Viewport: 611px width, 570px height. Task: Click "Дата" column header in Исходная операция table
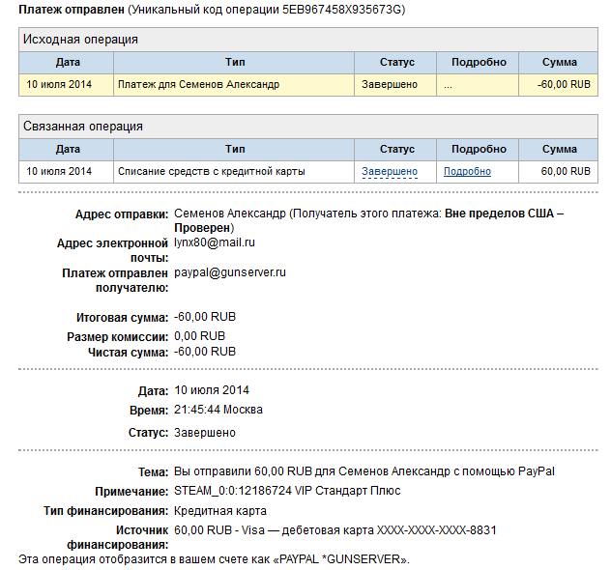pyautogui.click(x=68, y=62)
